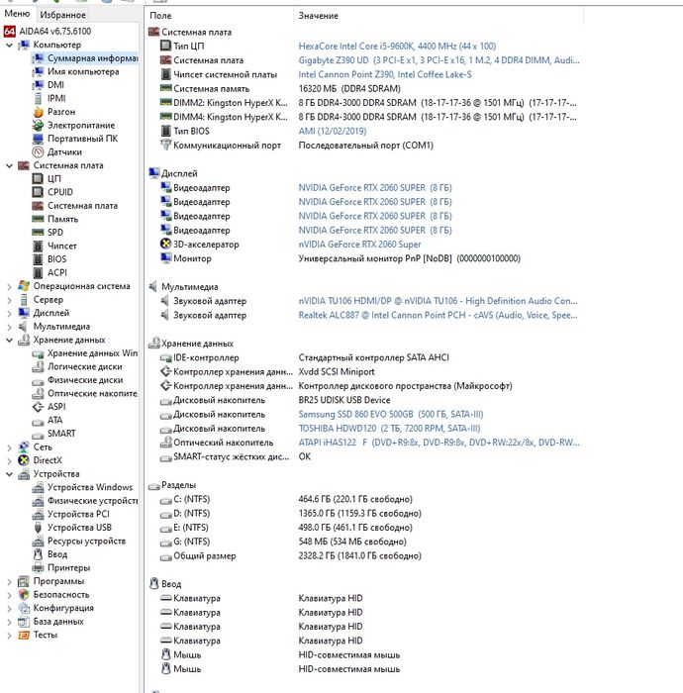Open the Датчики sensor icon
The image size is (683, 693).
click(x=38, y=152)
